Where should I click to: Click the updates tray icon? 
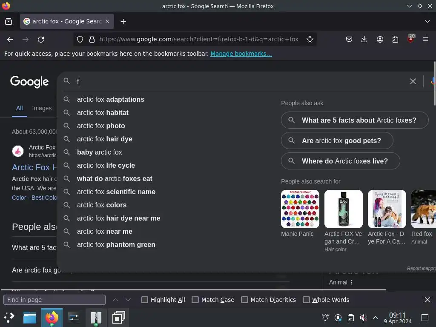pyautogui.click(x=338, y=317)
